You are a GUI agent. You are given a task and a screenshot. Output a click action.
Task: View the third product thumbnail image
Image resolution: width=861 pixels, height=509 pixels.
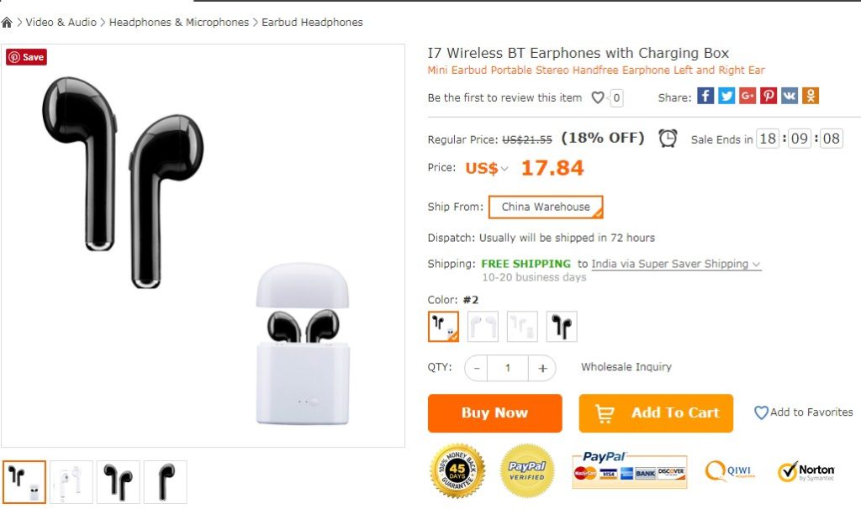pos(118,482)
